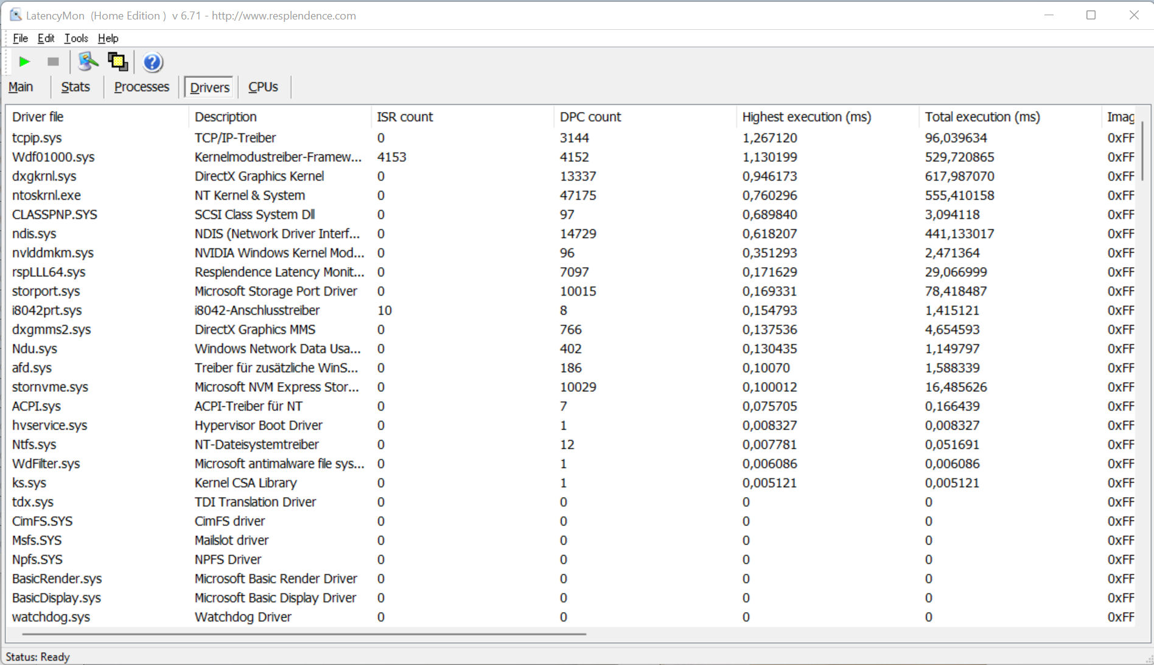Viewport: 1154px width, 665px height.
Task: Click the LatencyMon app icon in title bar
Action: tap(15, 15)
